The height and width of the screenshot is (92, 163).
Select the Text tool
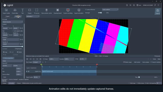click(x=22, y=11)
